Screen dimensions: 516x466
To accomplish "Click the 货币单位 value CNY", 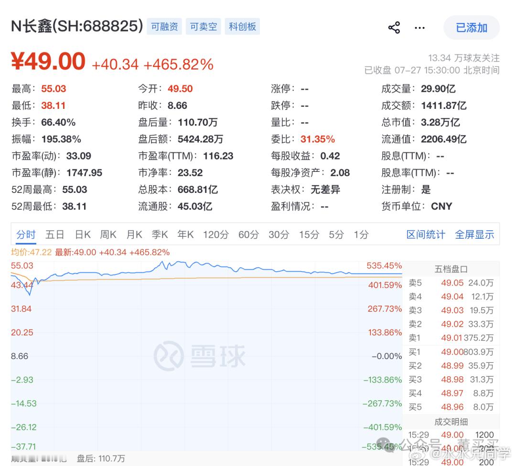I will pos(441,206).
